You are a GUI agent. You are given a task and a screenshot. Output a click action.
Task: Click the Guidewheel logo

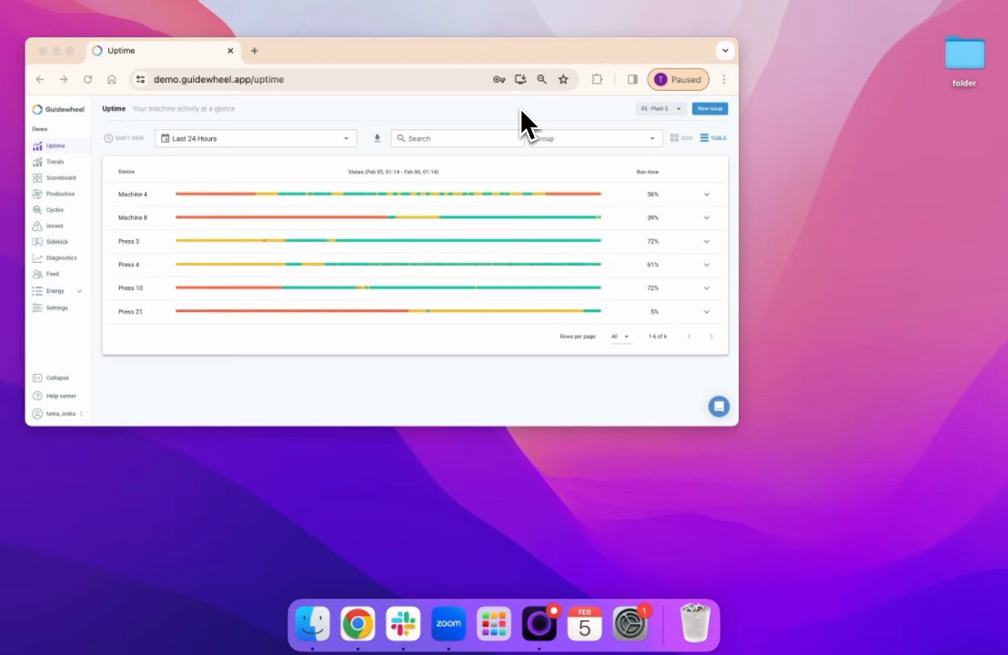58,109
